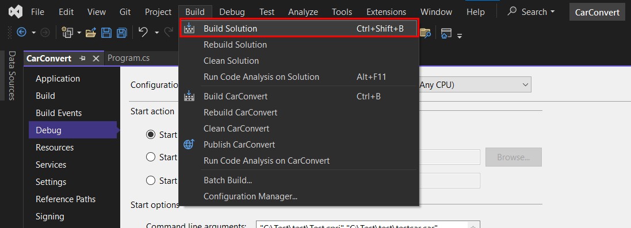
Task: Choose Rebuild Solution
Action: 299,45
